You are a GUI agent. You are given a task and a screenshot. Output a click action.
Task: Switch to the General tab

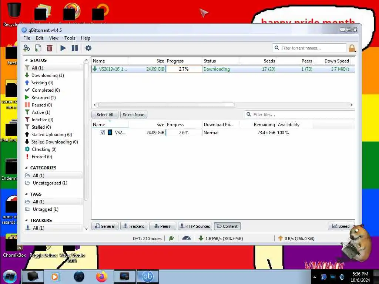coord(105,226)
